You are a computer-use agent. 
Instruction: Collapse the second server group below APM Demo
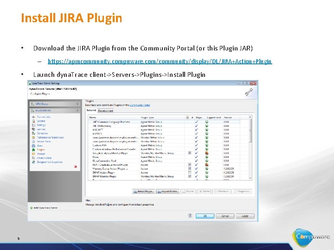(77, 111)
